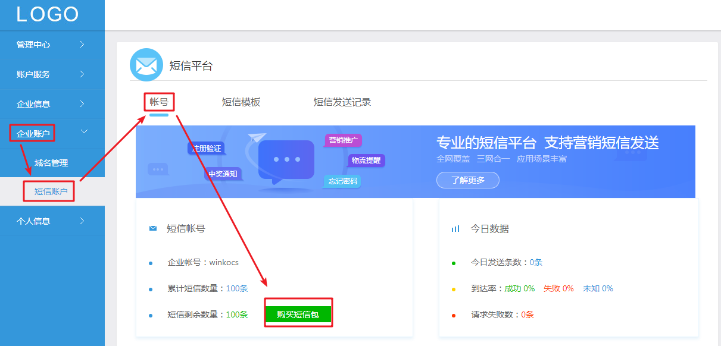Viewport: 721px width, 346px height.
Task: Expand the 个人信息 sidebar menu
Action: point(52,221)
